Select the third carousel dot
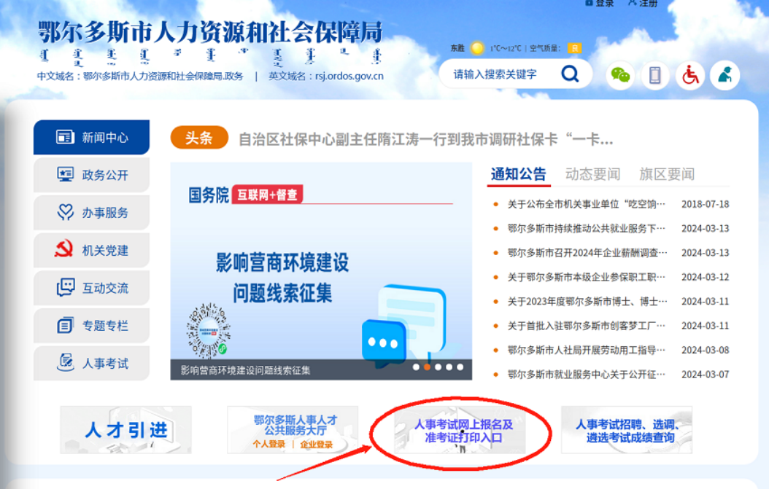 438,367
